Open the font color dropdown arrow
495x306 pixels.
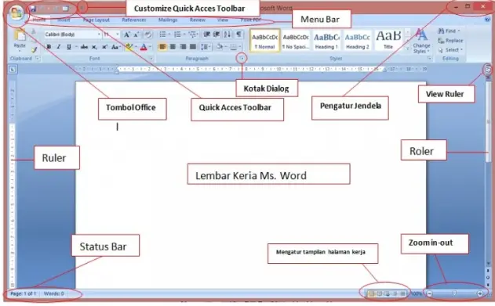click(150, 47)
